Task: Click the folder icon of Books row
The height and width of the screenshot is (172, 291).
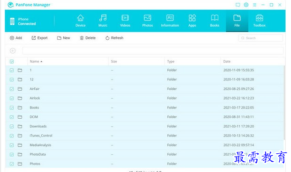Action: (20, 107)
